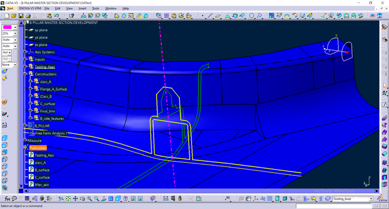Open the Tooling_Axes combo box dropdown

(371, 199)
